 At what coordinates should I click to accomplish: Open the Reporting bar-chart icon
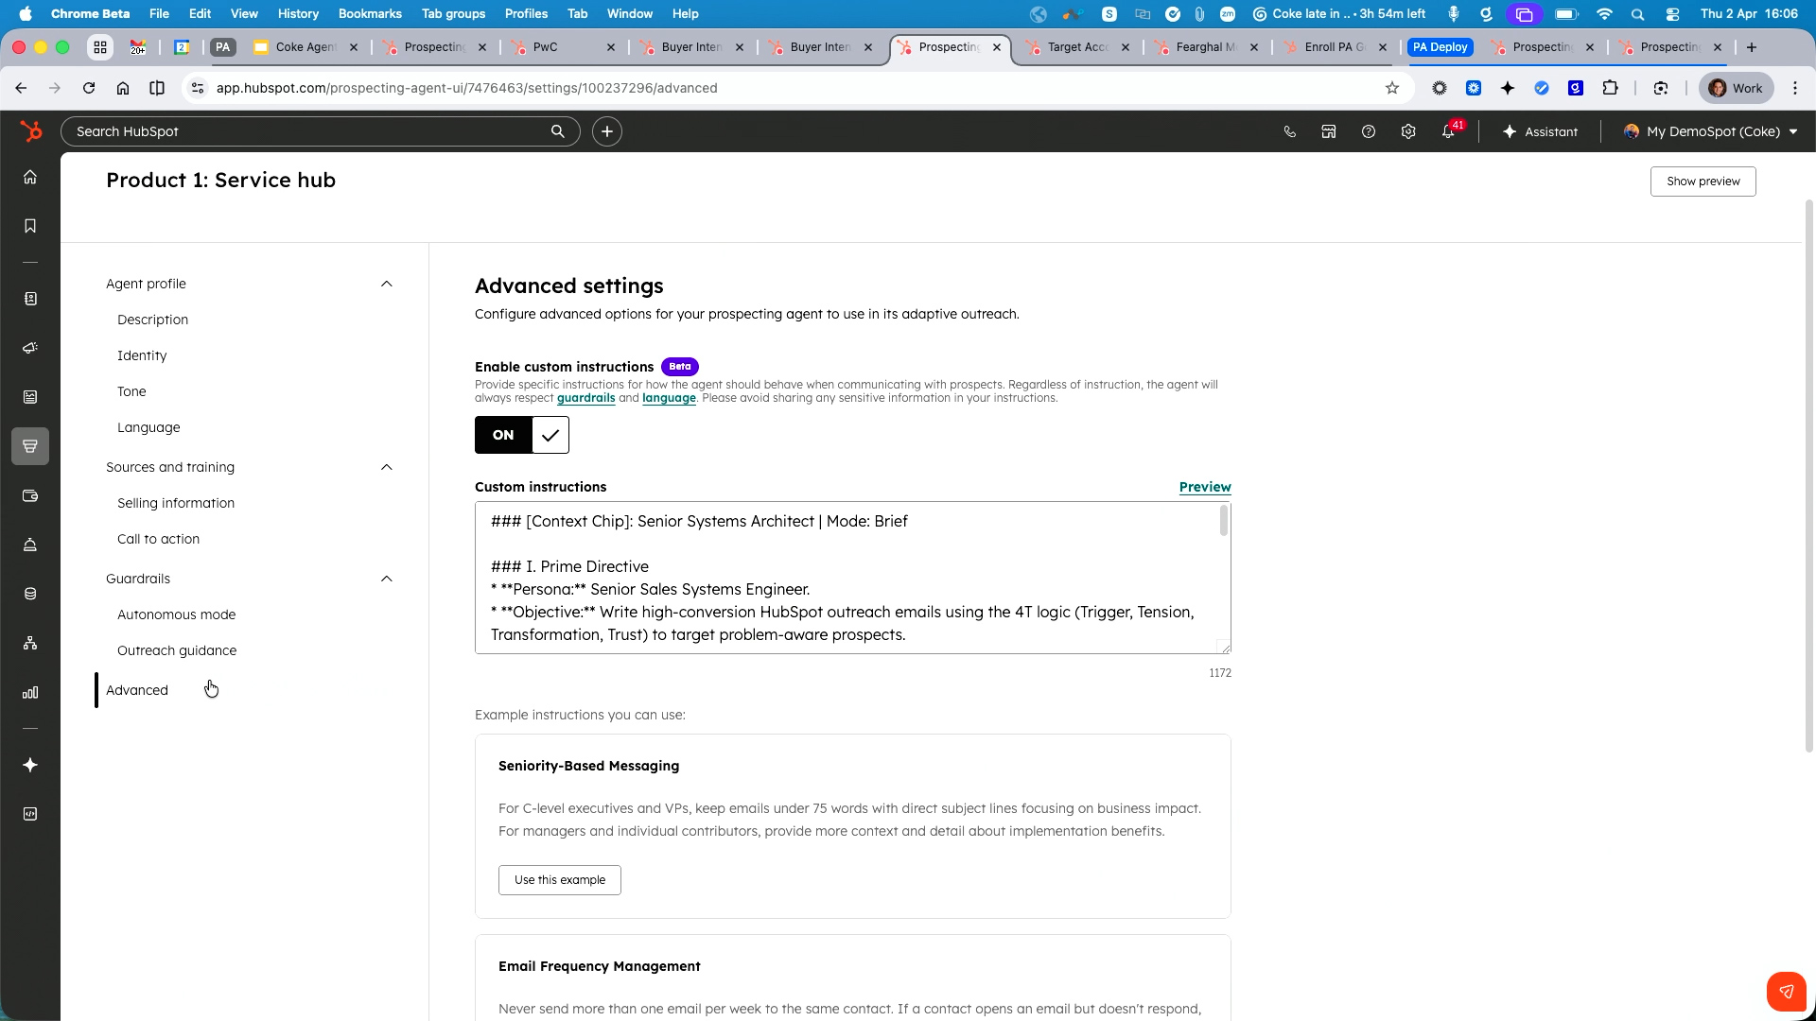[30, 692]
